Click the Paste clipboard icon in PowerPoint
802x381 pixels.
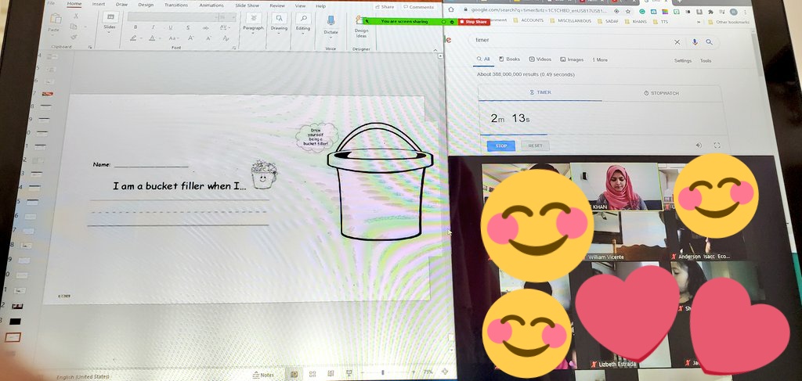coord(56,19)
